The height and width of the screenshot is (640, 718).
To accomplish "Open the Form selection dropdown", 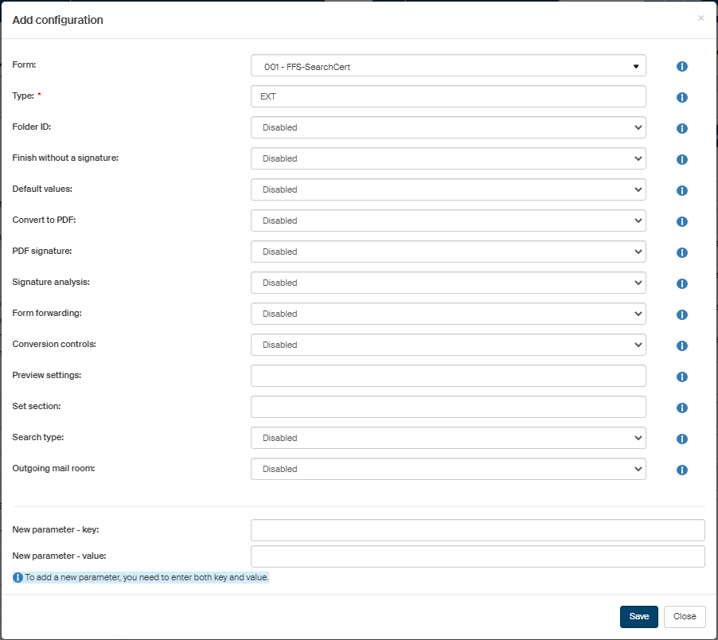I will tap(447, 66).
